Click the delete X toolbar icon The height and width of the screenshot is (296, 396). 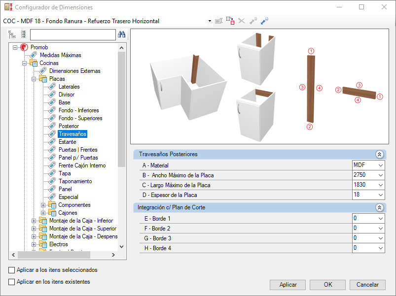tap(242, 21)
